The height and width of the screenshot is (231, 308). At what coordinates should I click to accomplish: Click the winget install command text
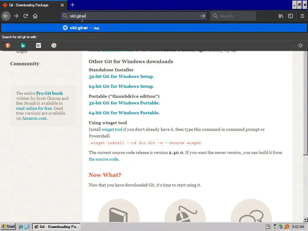coord(146,143)
